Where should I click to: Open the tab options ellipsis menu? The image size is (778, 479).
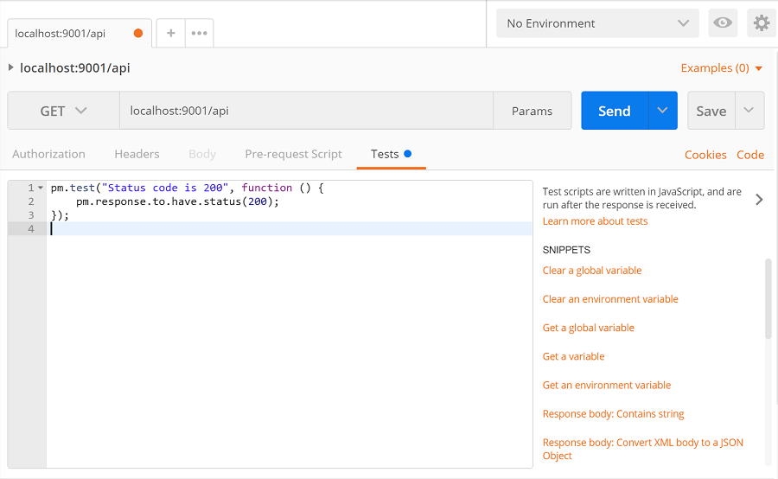pyautogui.click(x=200, y=33)
